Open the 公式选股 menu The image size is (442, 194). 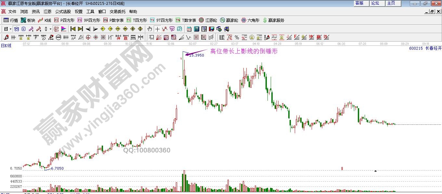click(63, 11)
